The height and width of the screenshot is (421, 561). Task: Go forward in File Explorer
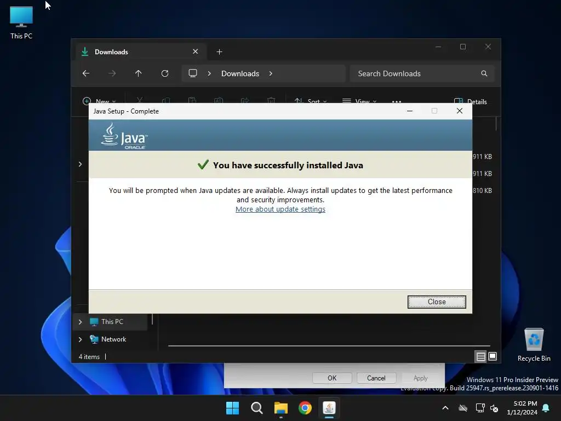112,73
